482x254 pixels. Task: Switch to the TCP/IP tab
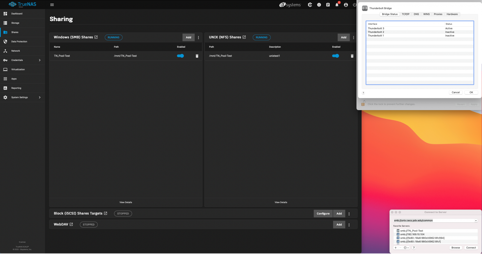[405, 14]
